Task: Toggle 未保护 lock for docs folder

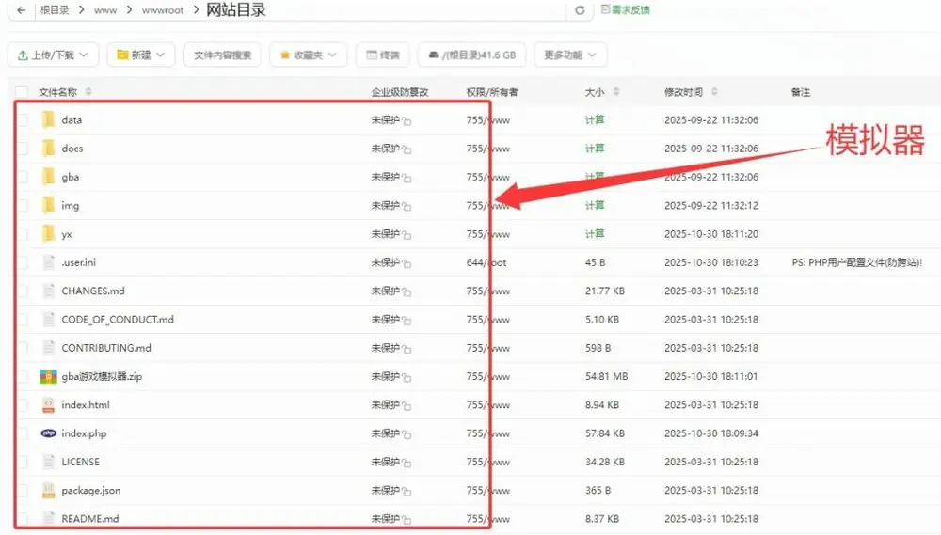Action: click(x=407, y=149)
